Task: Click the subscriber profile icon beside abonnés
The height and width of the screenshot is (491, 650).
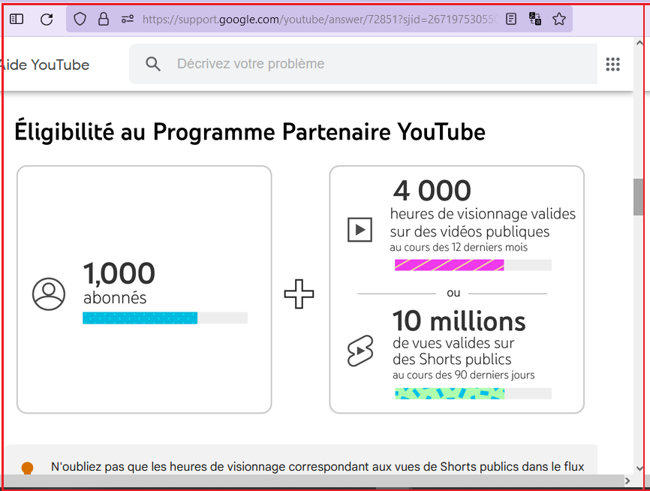Action: coord(49,294)
